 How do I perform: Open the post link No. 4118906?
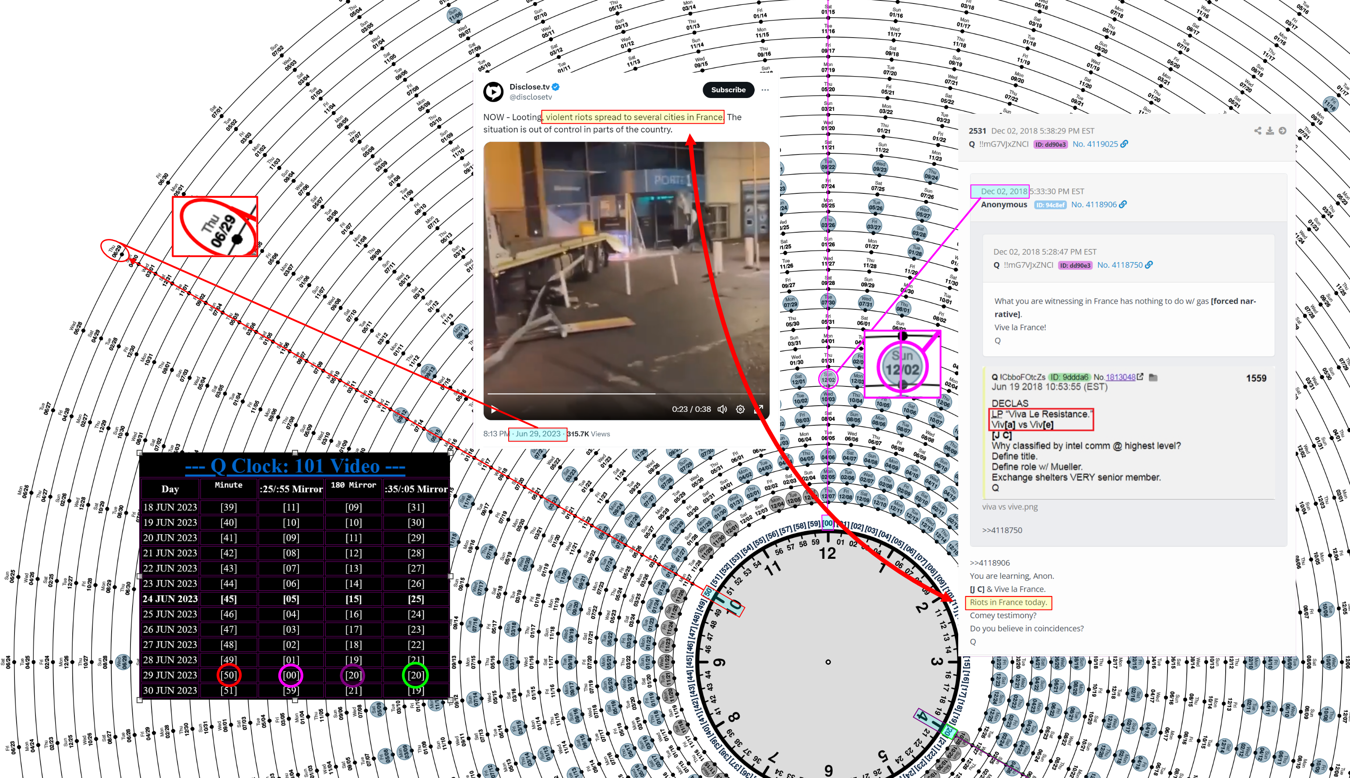[1093, 204]
